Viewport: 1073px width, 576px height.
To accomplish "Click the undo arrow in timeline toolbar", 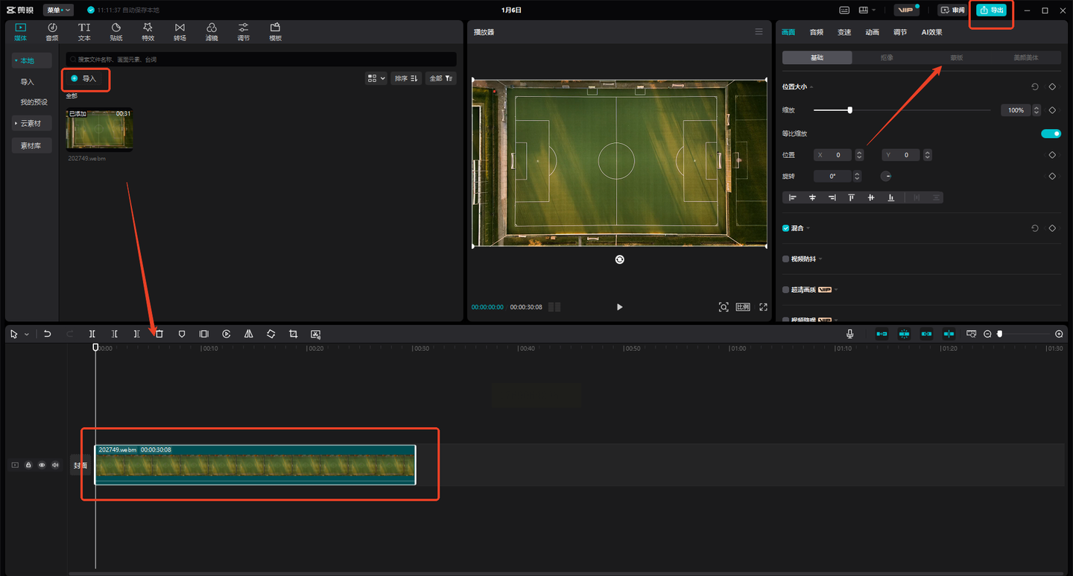I will [x=47, y=335].
